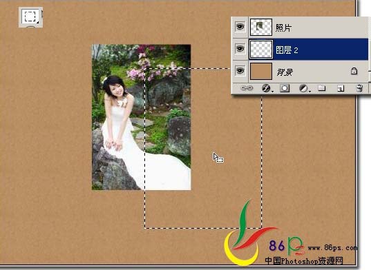Open the layer style fx menu

tap(267, 88)
